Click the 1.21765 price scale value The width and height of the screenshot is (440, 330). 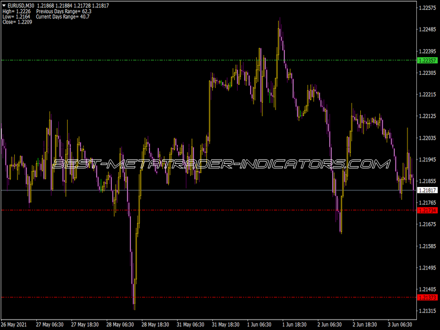(427, 202)
